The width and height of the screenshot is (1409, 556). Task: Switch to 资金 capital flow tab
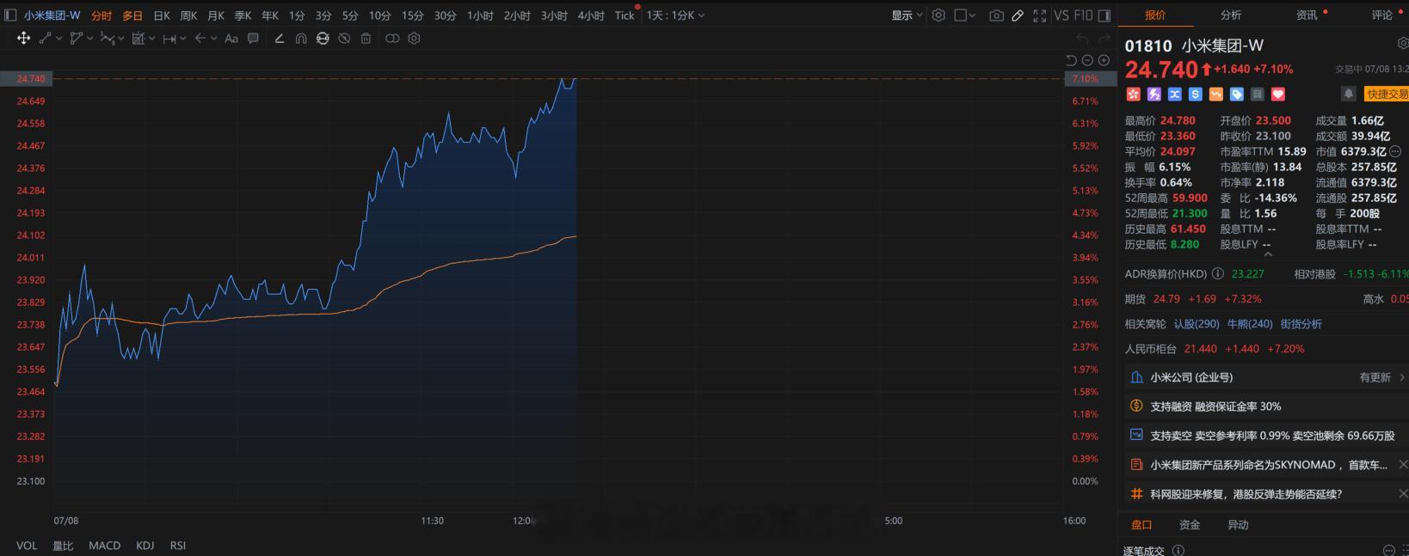pos(1190,524)
